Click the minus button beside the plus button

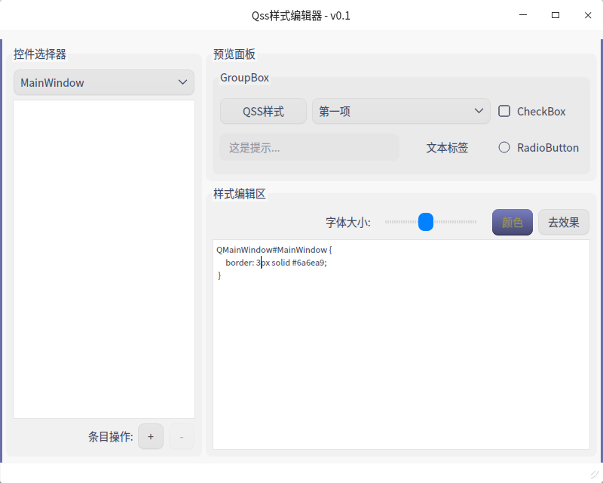point(182,436)
